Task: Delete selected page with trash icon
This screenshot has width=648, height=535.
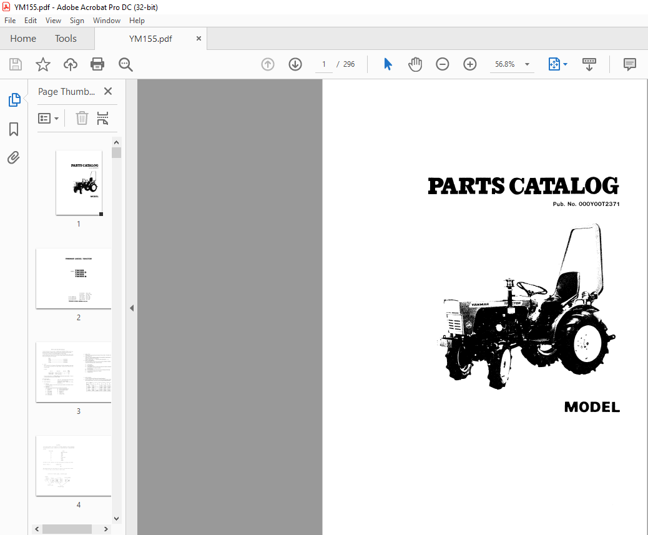Action: (x=82, y=118)
